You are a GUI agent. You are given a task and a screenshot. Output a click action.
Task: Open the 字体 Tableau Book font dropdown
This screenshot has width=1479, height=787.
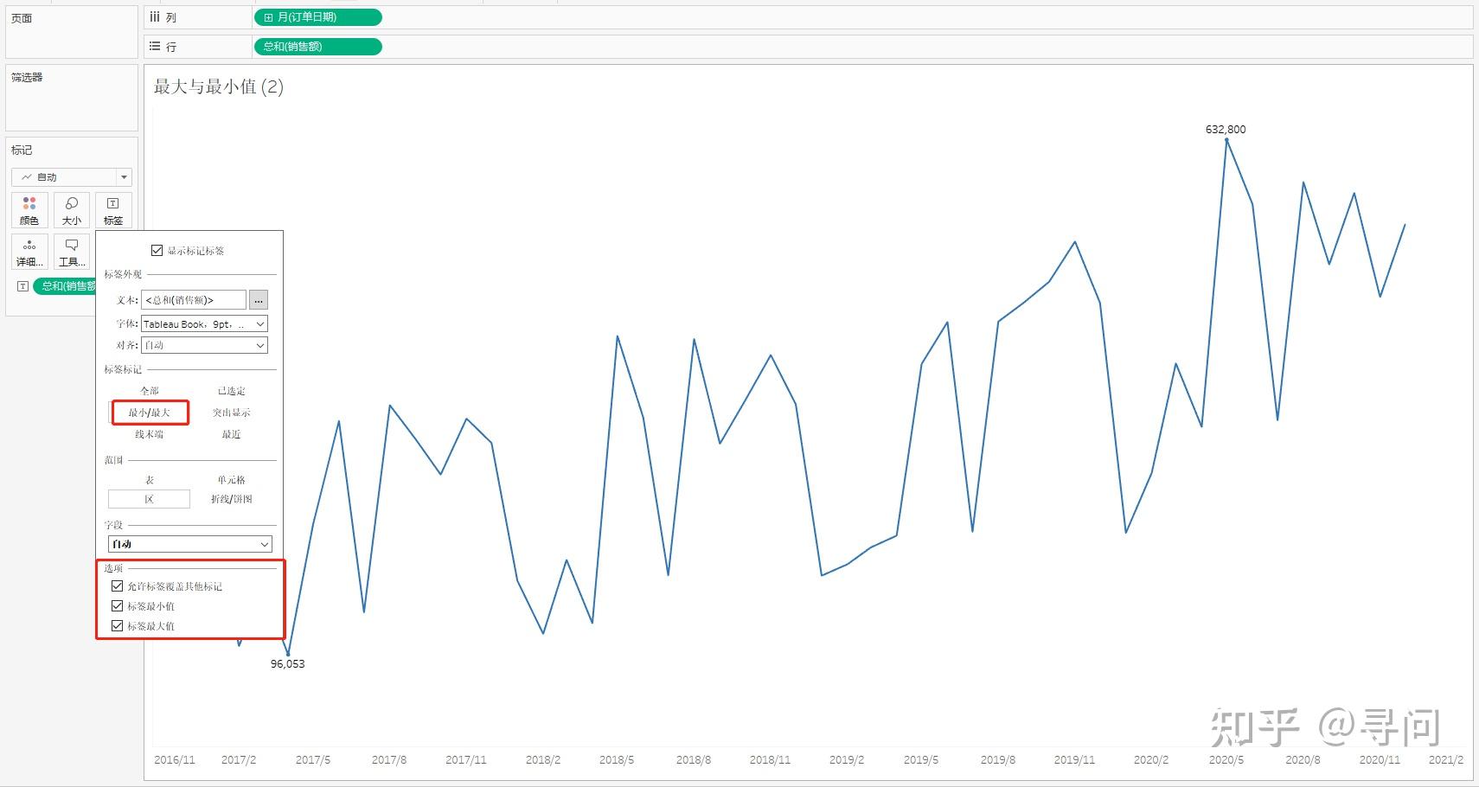[x=205, y=323]
